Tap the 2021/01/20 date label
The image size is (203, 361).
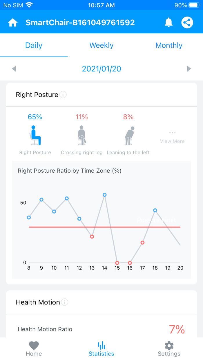point(101,69)
